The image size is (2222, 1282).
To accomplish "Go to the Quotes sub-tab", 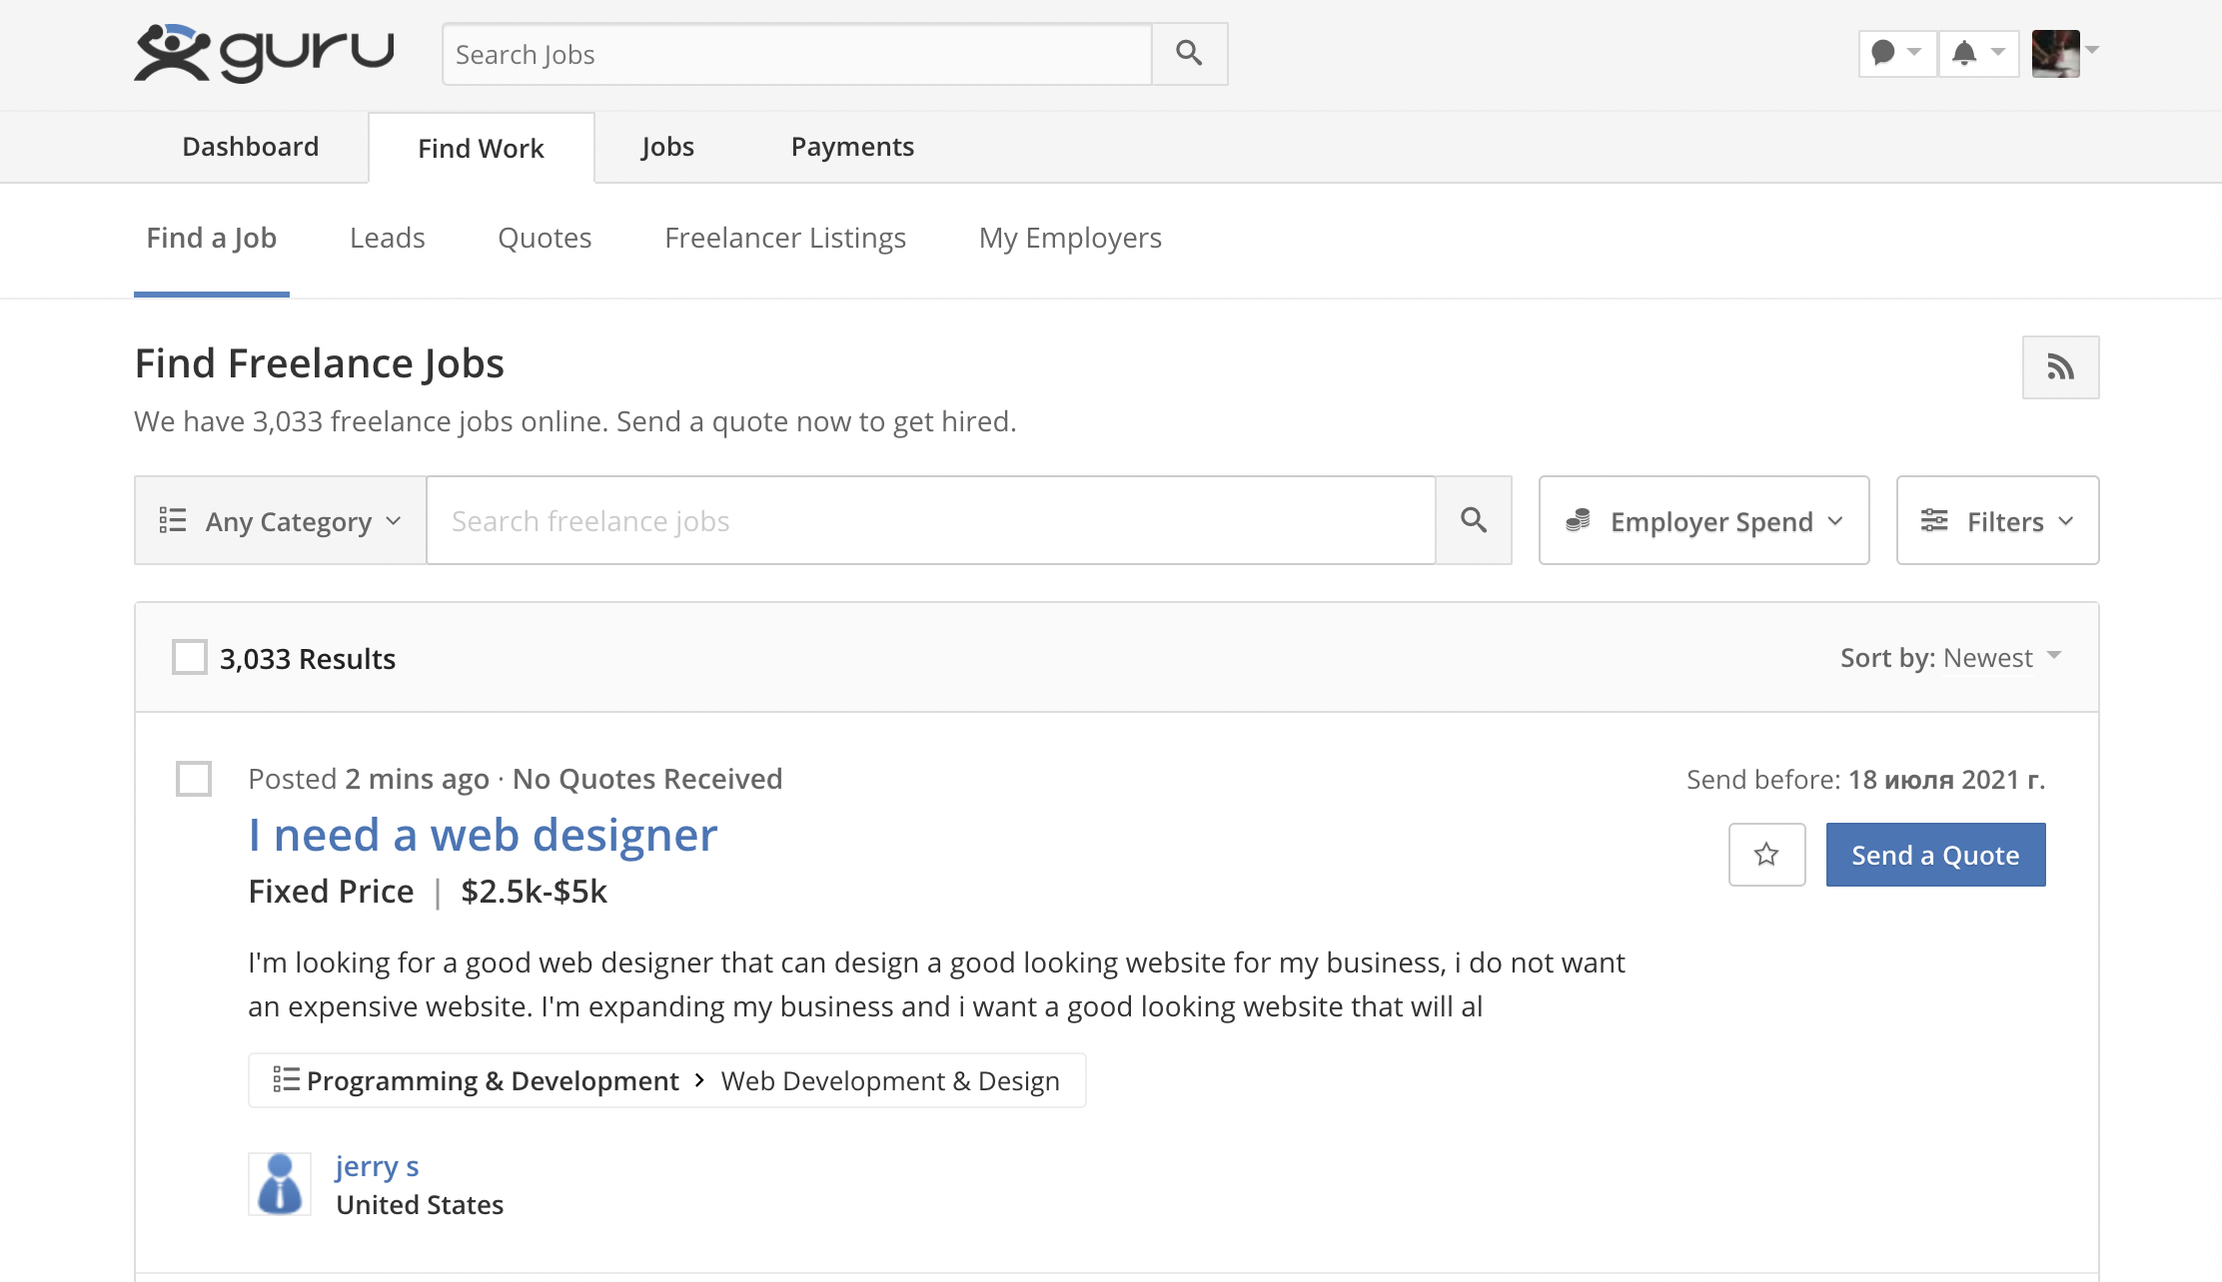I will point(545,238).
